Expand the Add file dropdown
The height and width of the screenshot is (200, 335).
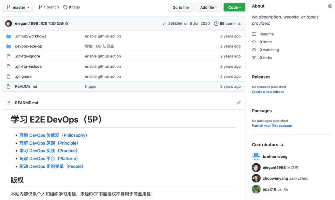208,7
